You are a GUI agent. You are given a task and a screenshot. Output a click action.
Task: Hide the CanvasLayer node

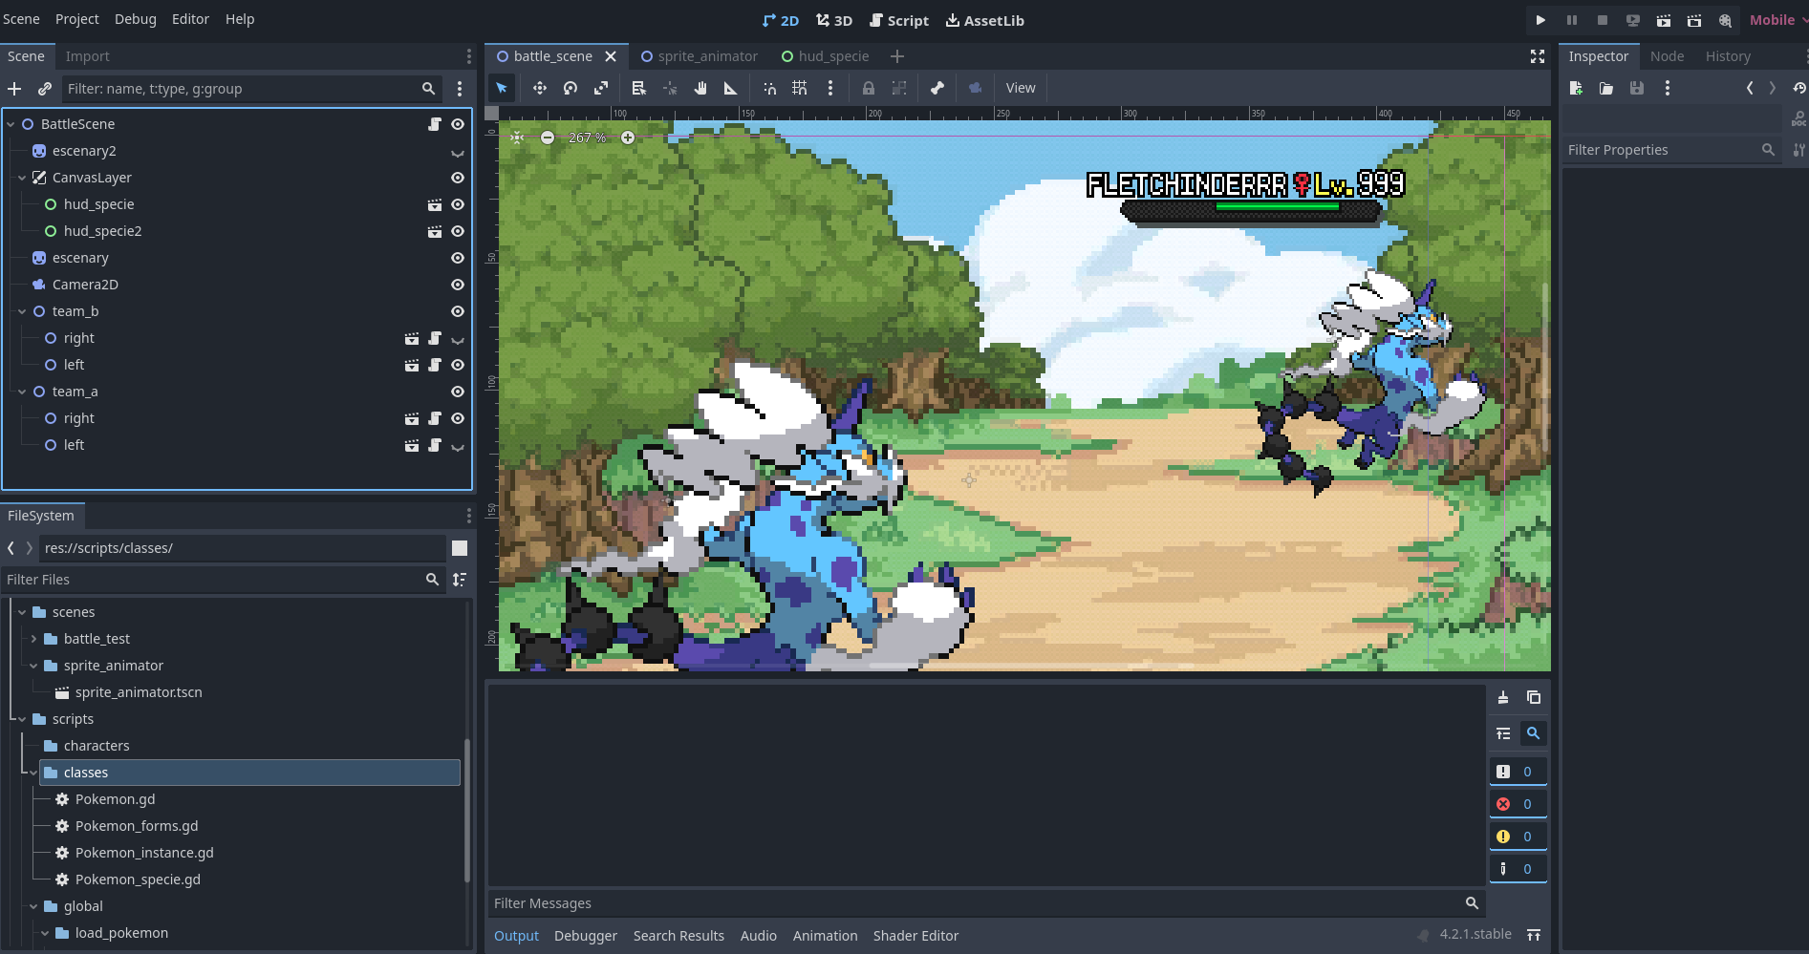(458, 178)
